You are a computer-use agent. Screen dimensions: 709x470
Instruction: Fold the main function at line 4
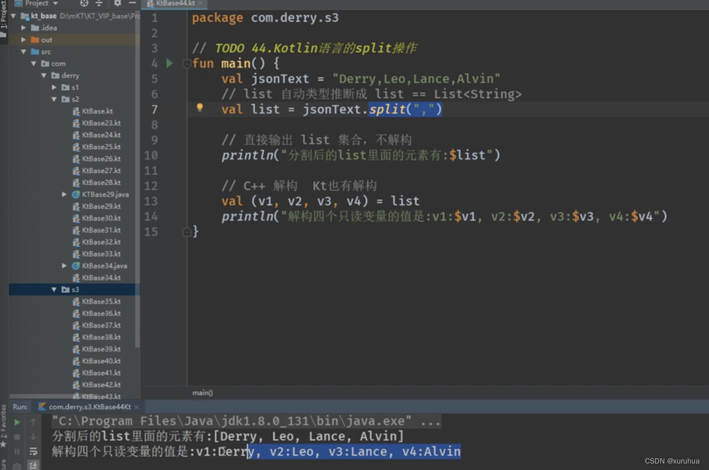pos(187,63)
